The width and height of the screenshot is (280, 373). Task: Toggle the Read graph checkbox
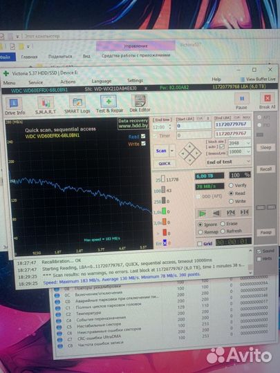(x=143, y=136)
